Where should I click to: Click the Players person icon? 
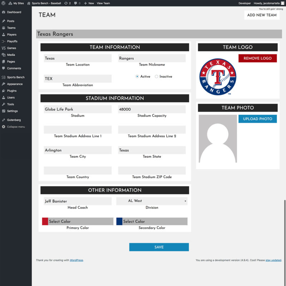pos(4,34)
